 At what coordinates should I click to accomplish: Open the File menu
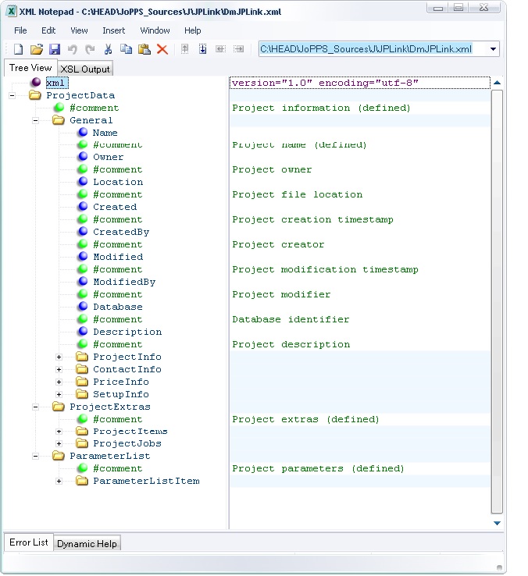pos(20,30)
